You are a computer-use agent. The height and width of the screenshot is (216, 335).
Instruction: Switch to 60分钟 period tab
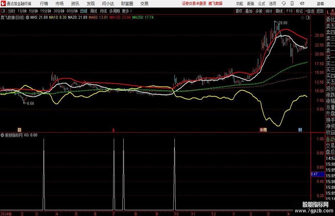pos(72,11)
